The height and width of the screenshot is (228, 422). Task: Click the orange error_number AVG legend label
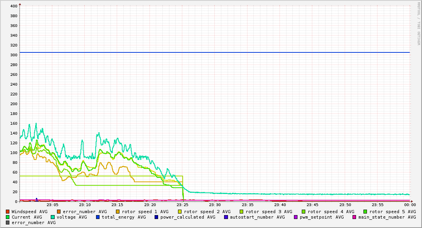(x=85, y=212)
